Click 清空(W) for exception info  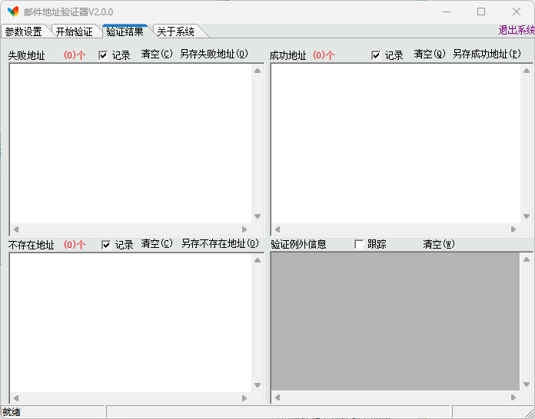(x=439, y=244)
